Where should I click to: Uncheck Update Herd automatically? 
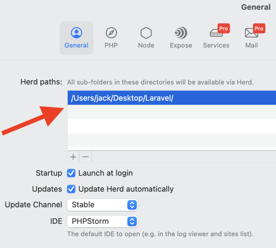[x=71, y=189]
